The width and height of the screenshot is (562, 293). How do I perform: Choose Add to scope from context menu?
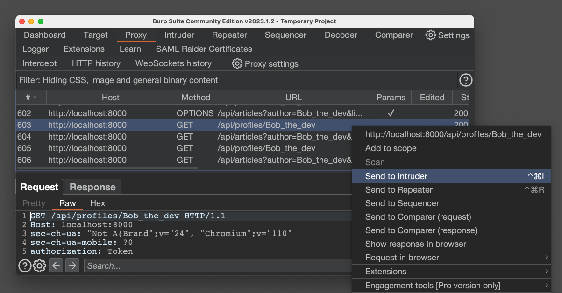[391, 148]
